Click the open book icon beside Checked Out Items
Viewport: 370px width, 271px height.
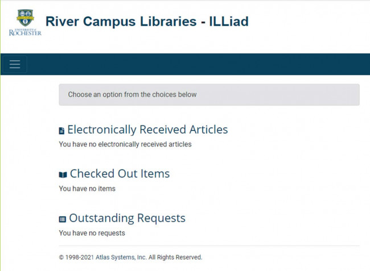click(x=63, y=174)
